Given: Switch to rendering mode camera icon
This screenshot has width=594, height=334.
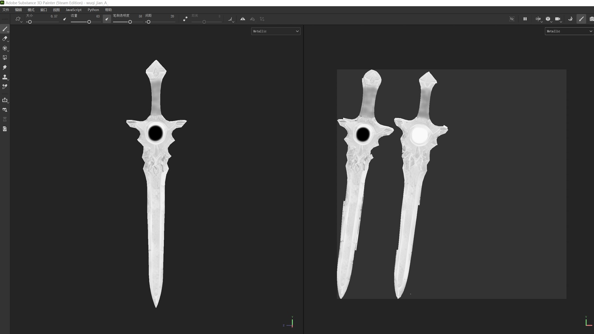Looking at the screenshot, I should coord(592,19).
